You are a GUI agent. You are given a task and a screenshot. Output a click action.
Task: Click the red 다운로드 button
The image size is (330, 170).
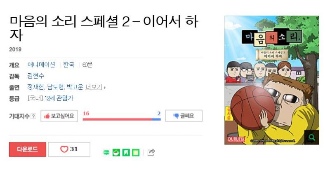27,149
